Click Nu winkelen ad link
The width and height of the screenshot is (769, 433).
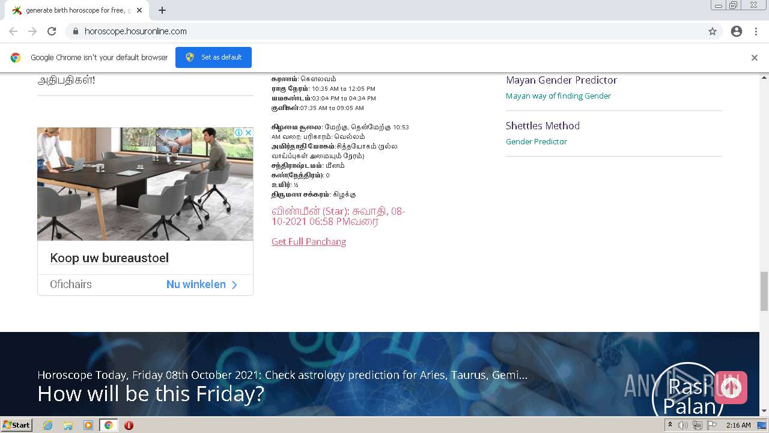[202, 284]
